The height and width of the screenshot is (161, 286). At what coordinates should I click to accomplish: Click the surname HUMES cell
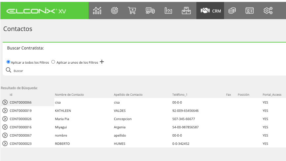point(120,144)
